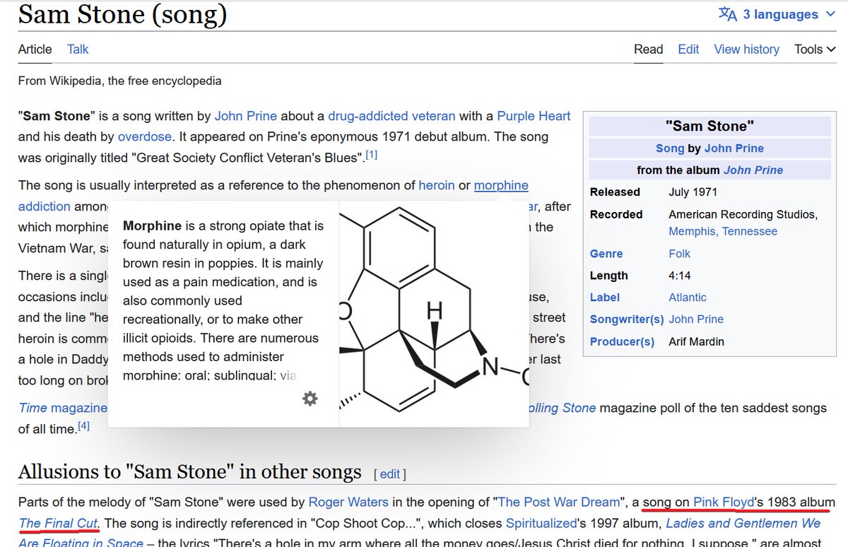
Task: Click the July 1971 release date
Action: pyautogui.click(x=693, y=192)
